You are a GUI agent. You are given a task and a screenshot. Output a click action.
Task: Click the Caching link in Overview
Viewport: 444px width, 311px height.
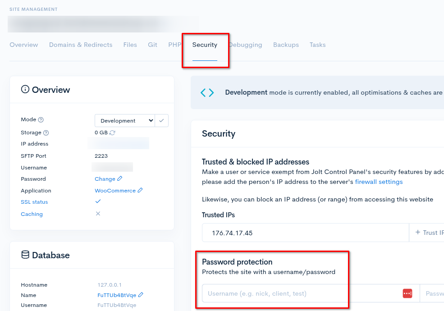[x=32, y=214]
